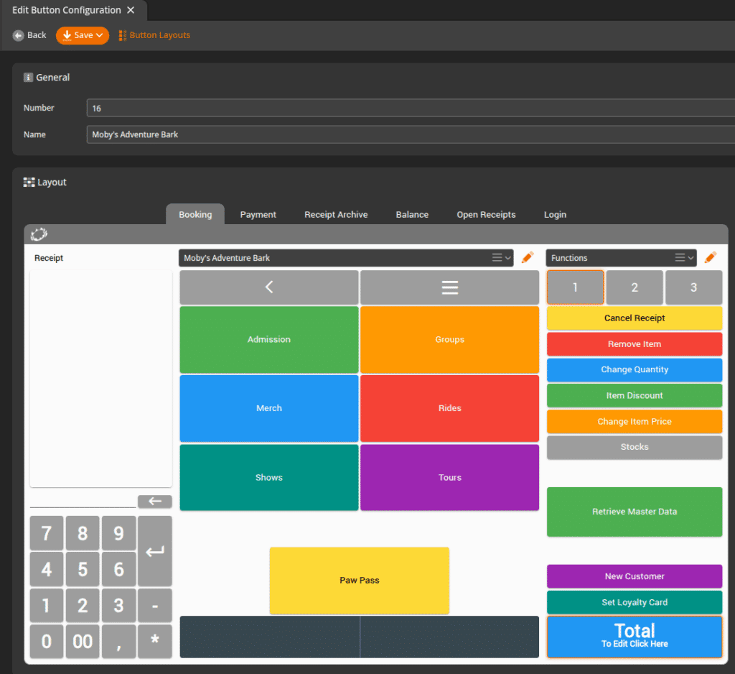Screen dimensions: 735x674
Task: Choose the red Rides button
Action: coord(449,408)
